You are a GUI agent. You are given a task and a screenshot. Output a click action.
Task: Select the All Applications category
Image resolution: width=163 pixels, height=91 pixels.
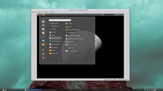point(54,23)
